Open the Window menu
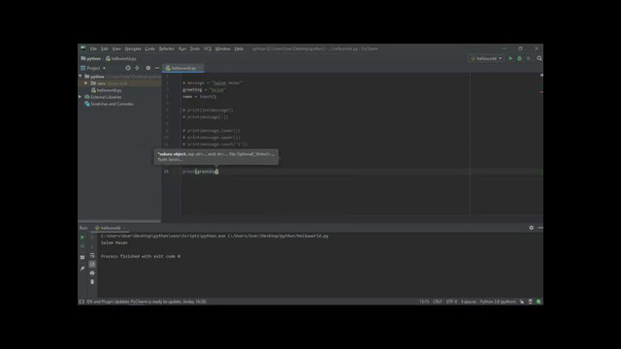Image resolution: width=621 pixels, height=349 pixels. tap(223, 48)
